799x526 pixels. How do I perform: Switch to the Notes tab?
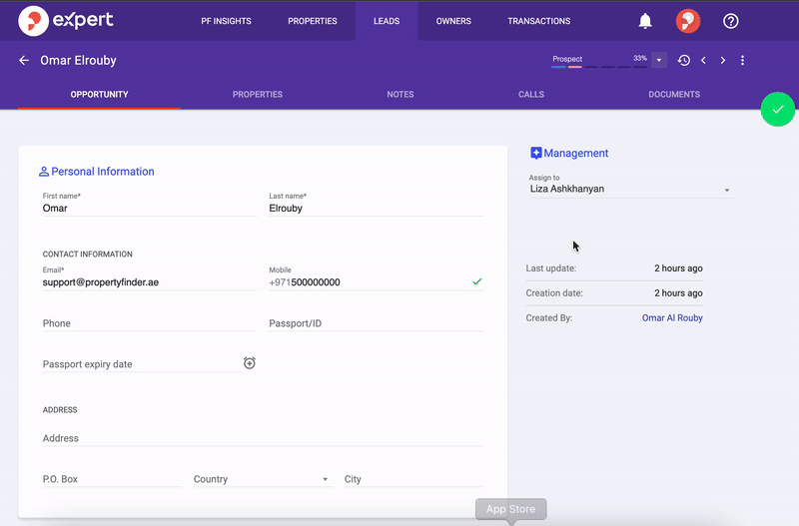(x=400, y=94)
